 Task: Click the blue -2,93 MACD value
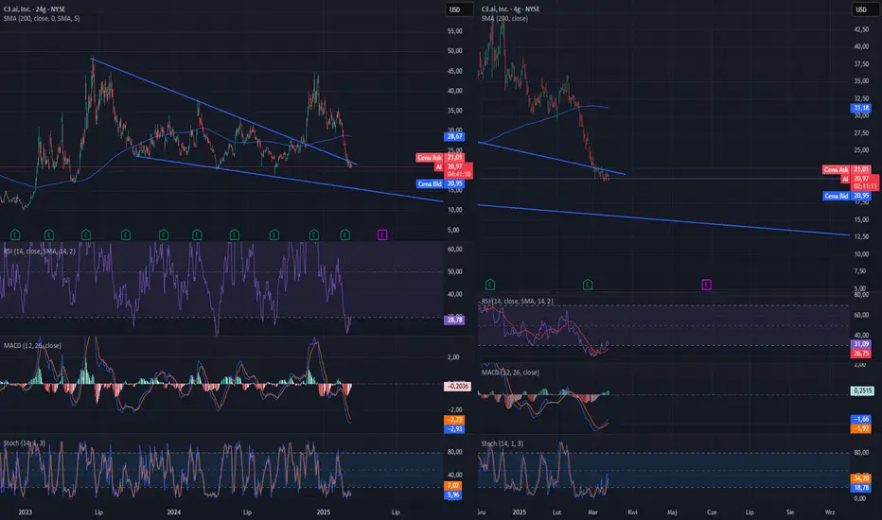coord(454,429)
